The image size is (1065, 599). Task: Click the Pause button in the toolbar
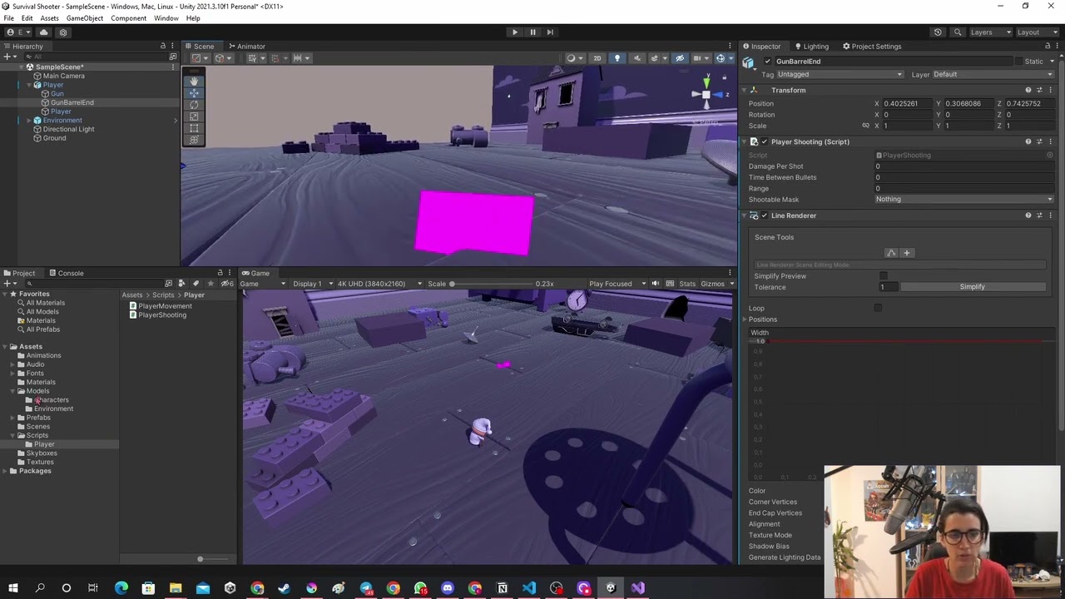coord(532,32)
